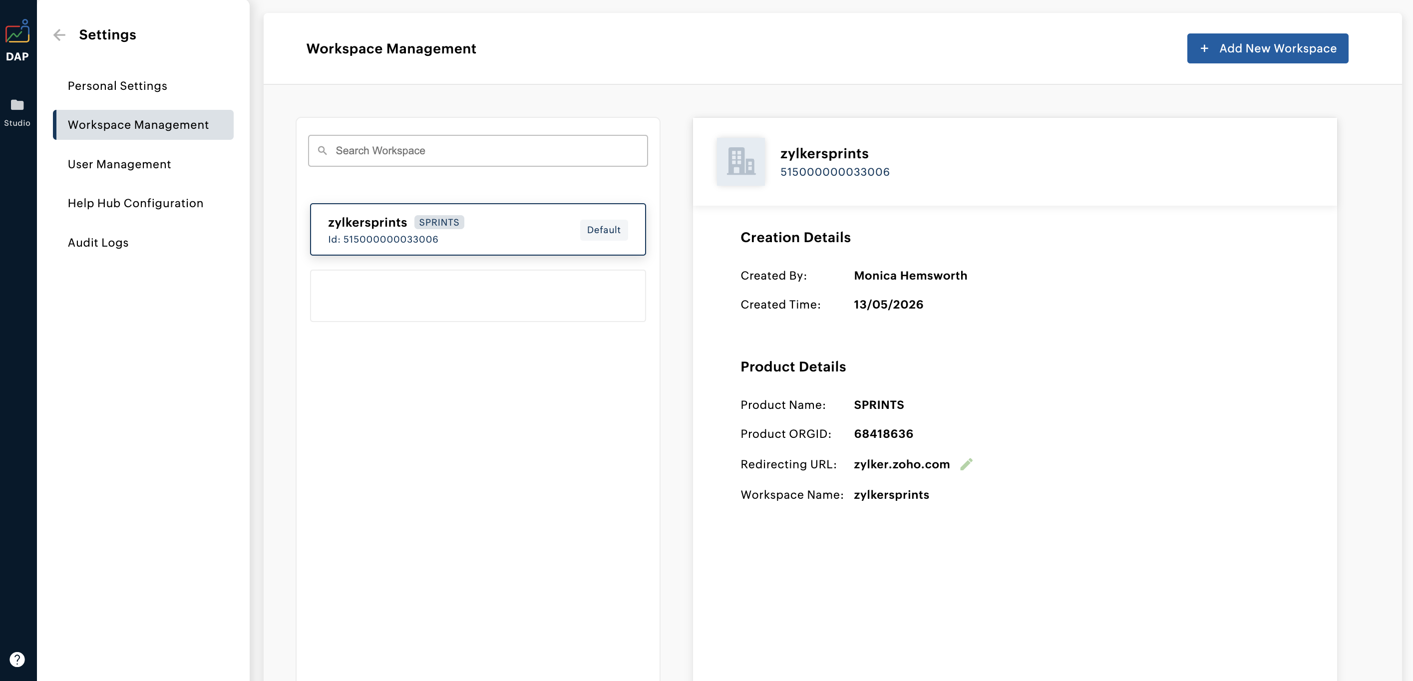Click the zylker.zoho.com redirecting URL
Viewport: 1413px width, 681px height.
pos(901,464)
